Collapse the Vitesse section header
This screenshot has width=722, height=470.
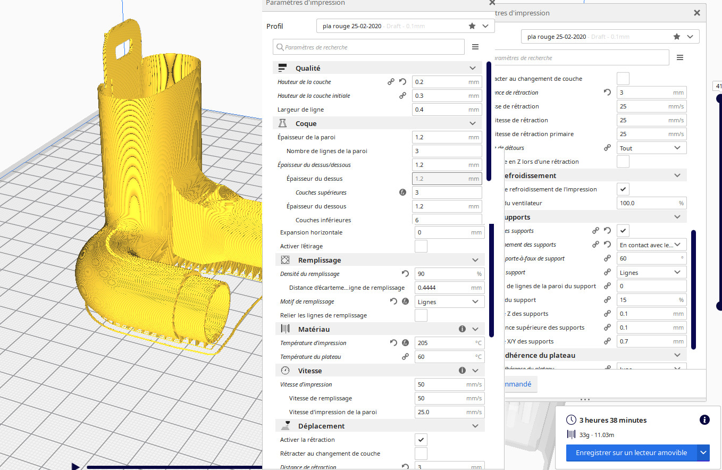tap(475, 371)
